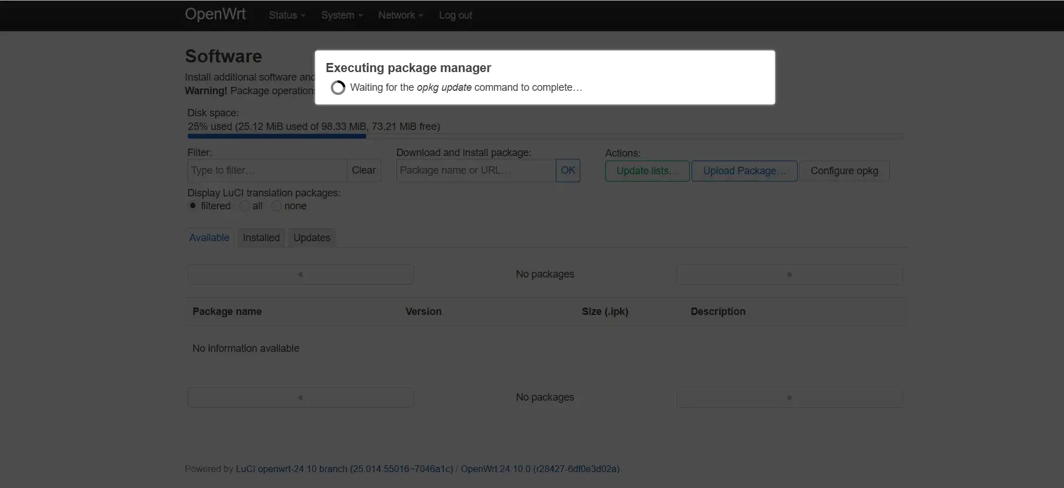The image size is (1064, 488).
Task: Clear the filter with Clear button
Action: click(x=363, y=170)
